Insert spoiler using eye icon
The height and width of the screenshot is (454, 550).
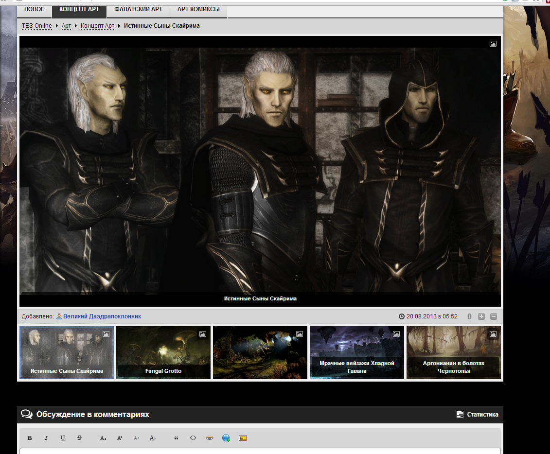coord(210,438)
